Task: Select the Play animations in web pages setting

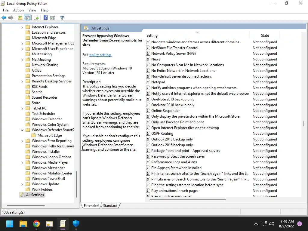Action: click(175, 190)
